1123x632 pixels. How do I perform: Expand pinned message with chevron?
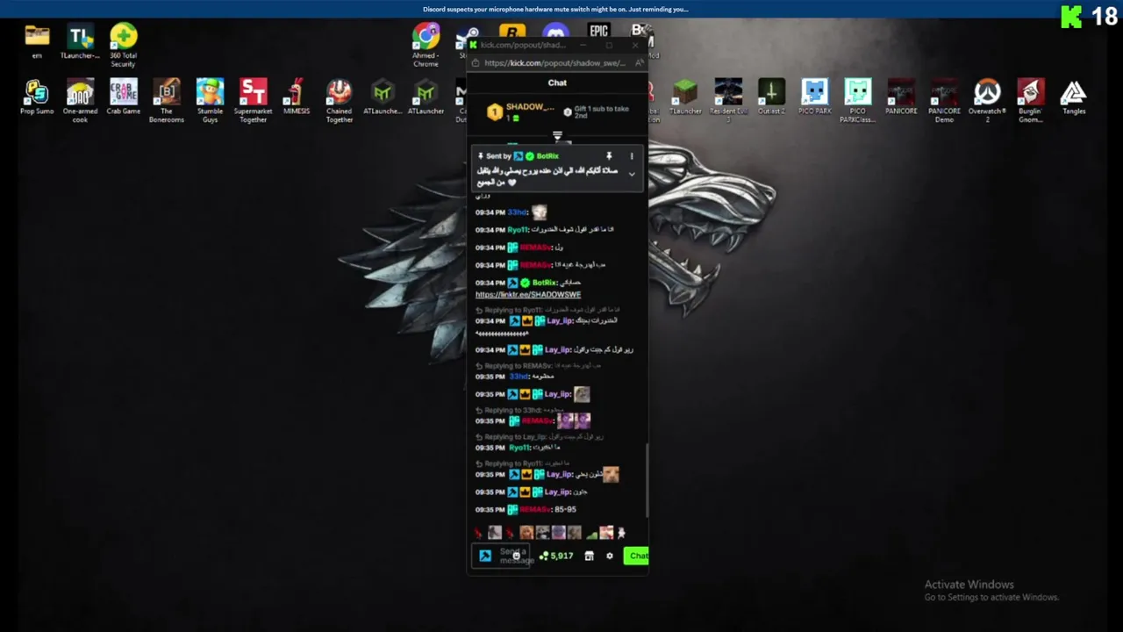(632, 174)
